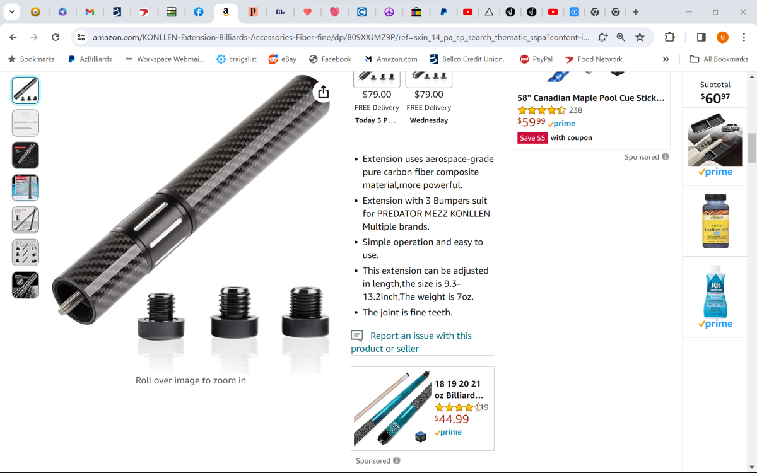This screenshot has width=757, height=473.
Task: Switch to the Facebook tab
Action: pyautogui.click(x=199, y=12)
